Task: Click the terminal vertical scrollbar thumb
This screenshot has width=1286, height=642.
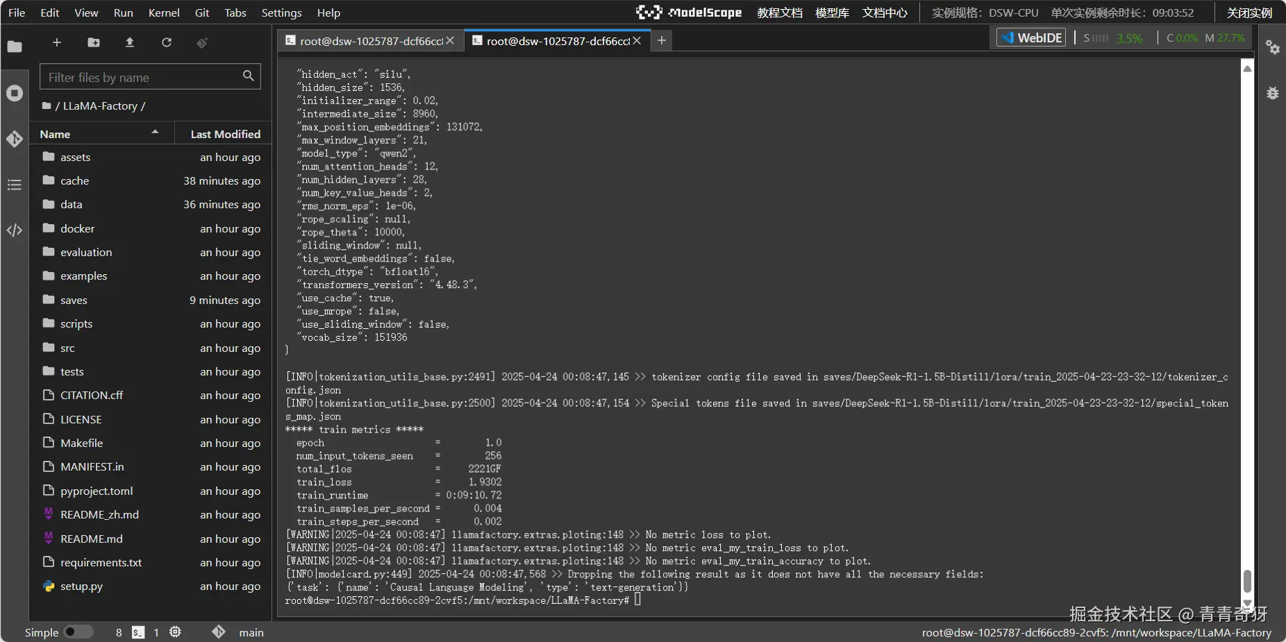Action: coord(1247,582)
